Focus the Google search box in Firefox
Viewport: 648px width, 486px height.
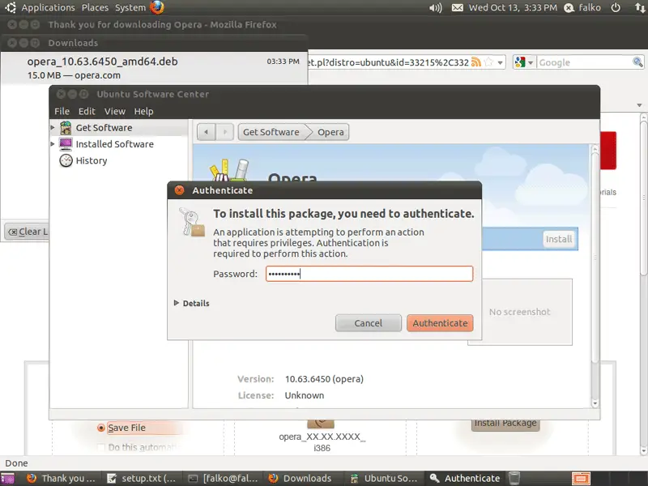(x=585, y=62)
